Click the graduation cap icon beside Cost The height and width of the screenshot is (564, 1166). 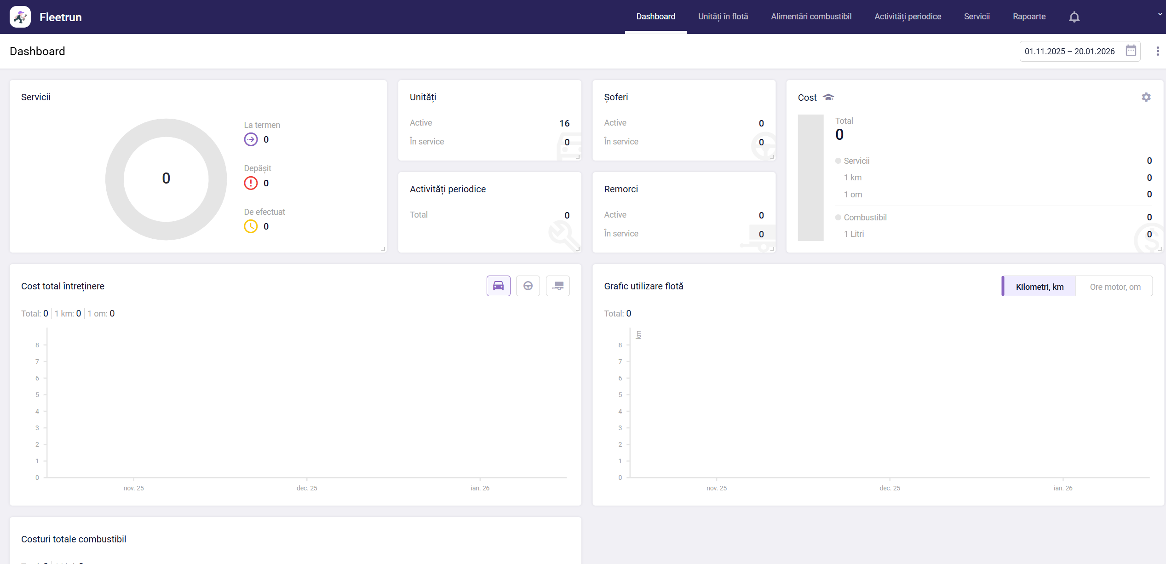[x=828, y=97]
